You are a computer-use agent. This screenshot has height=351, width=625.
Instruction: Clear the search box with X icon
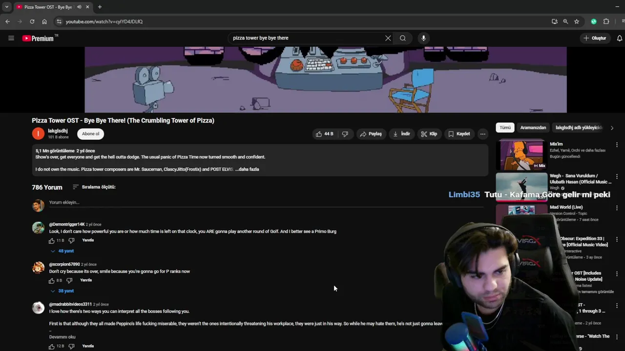388,38
